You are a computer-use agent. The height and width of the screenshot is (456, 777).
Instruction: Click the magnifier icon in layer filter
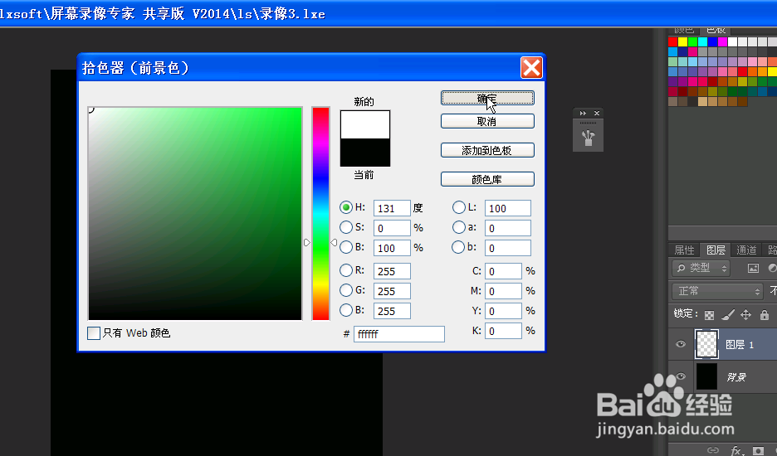[x=681, y=268]
